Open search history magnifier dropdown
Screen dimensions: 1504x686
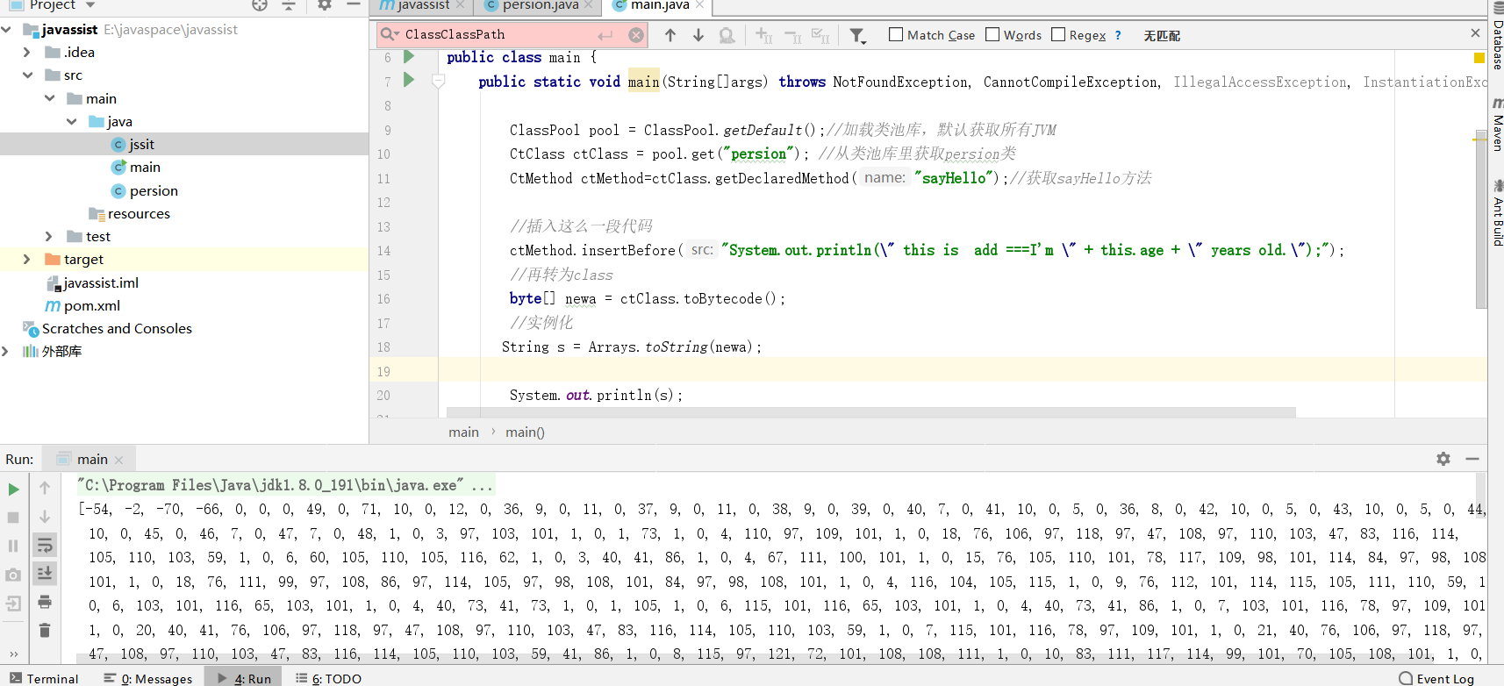coord(390,34)
